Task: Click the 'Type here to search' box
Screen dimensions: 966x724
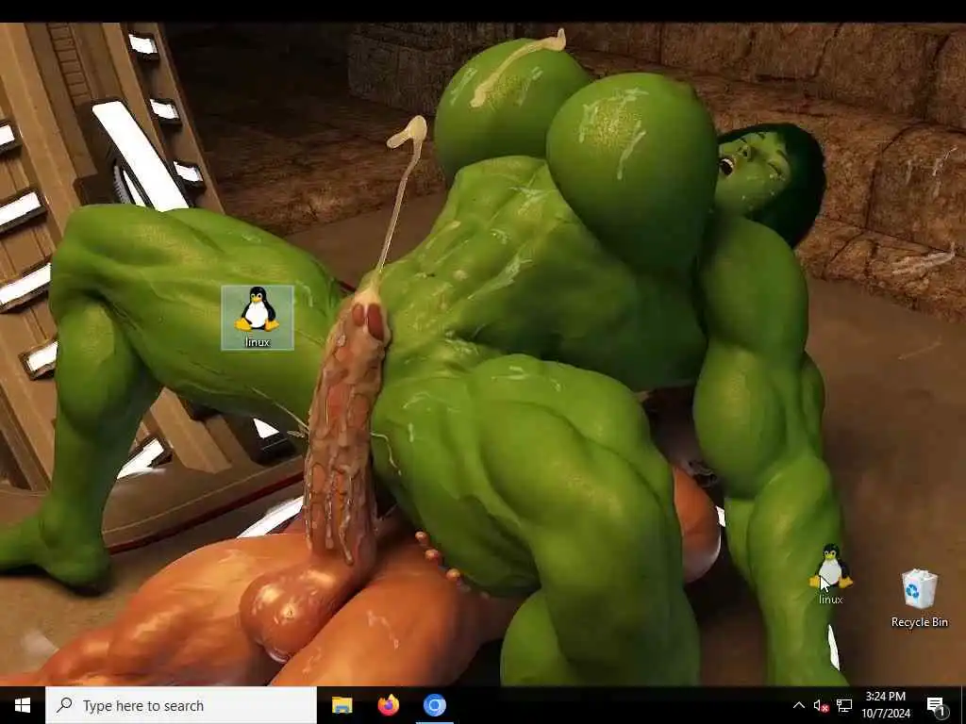Action: click(181, 705)
